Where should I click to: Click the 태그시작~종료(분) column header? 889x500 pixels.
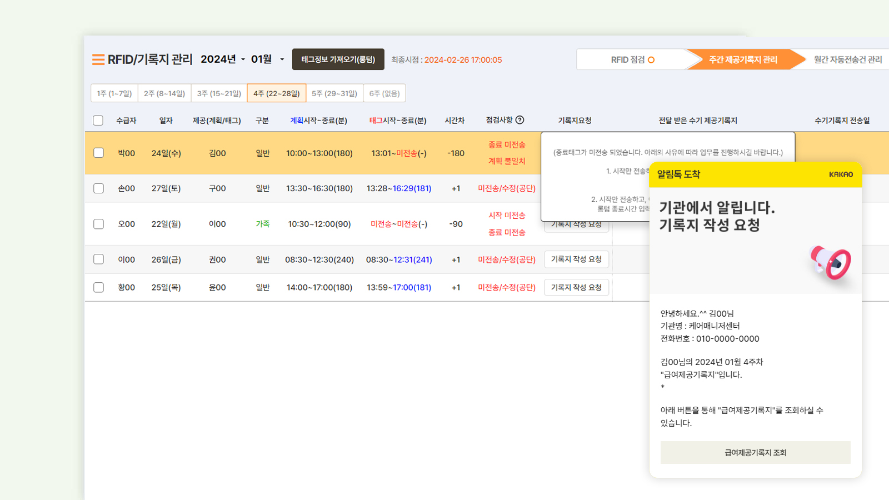[x=398, y=121]
